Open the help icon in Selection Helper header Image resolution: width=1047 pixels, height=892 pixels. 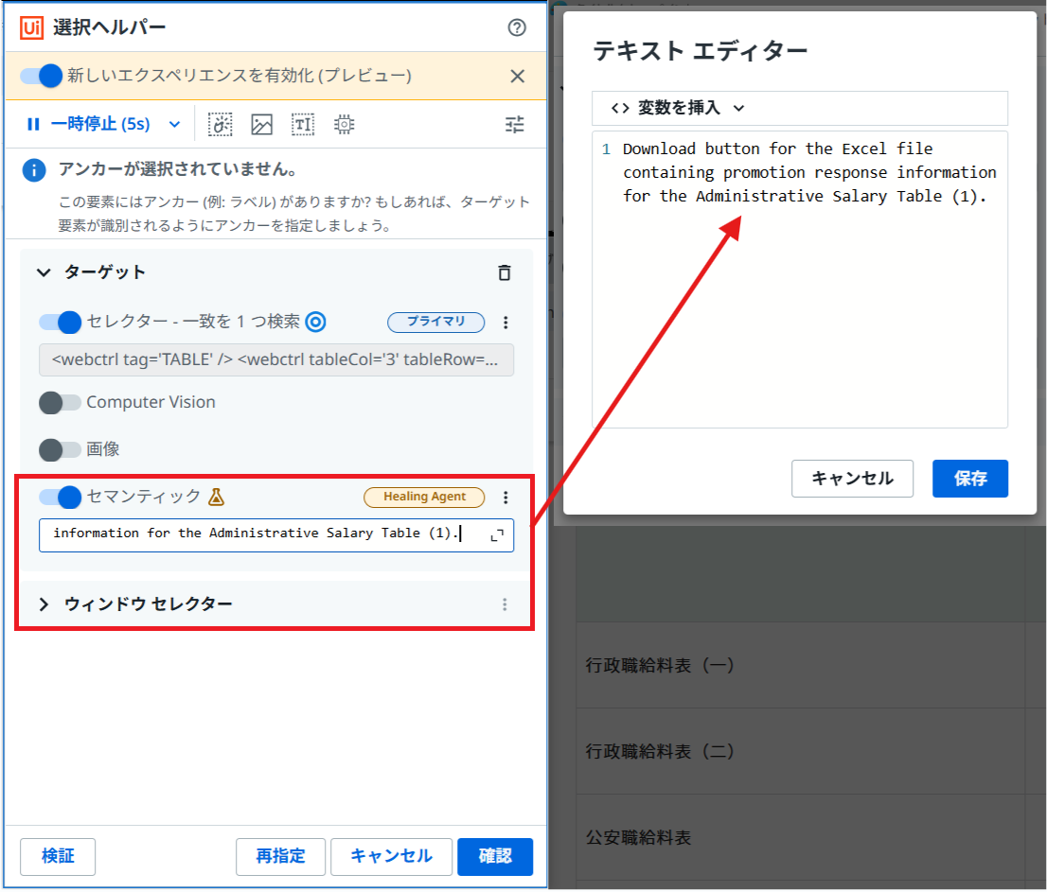(x=517, y=27)
